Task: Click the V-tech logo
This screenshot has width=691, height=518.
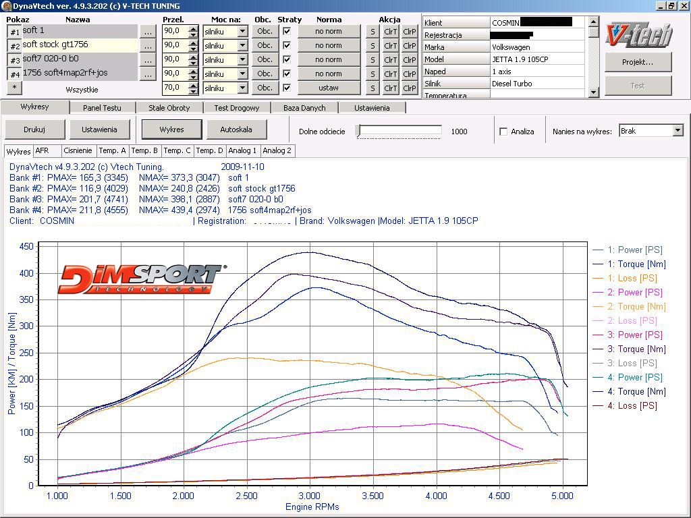Action: [638, 34]
